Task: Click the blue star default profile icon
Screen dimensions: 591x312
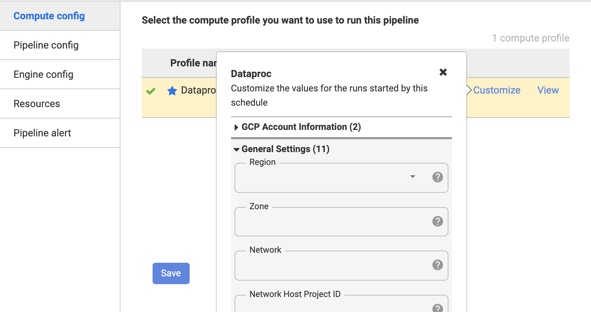Action: (x=172, y=91)
